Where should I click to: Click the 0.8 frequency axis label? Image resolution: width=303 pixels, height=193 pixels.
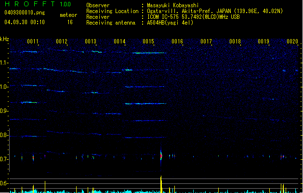4,135
